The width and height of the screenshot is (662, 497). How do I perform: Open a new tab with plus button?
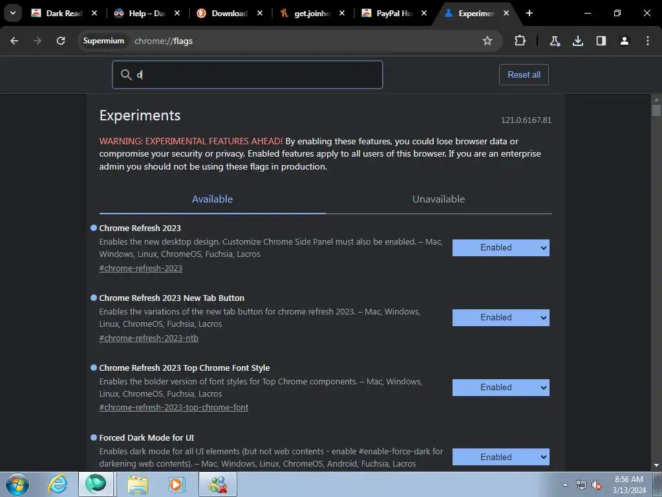(x=529, y=13)
